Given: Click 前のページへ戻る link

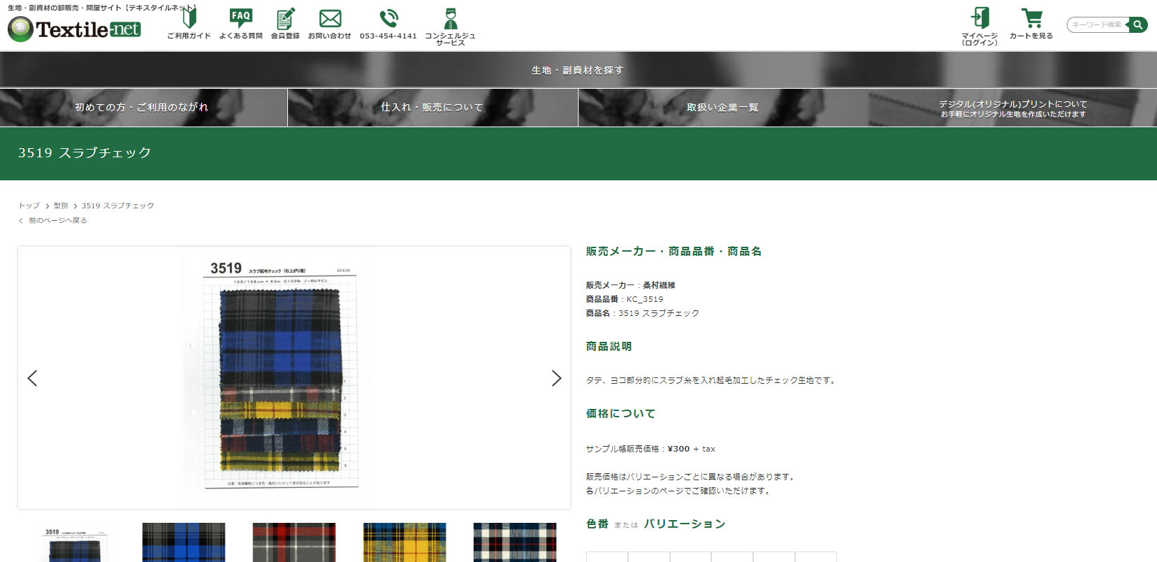Looking at the screenshot, I should click(57, 220).
